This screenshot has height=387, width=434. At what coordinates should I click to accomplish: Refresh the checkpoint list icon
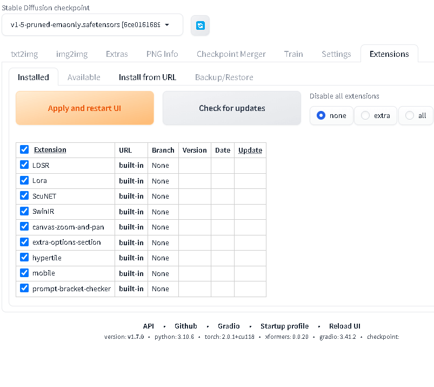pyautogui.click(x=200, y=25)
